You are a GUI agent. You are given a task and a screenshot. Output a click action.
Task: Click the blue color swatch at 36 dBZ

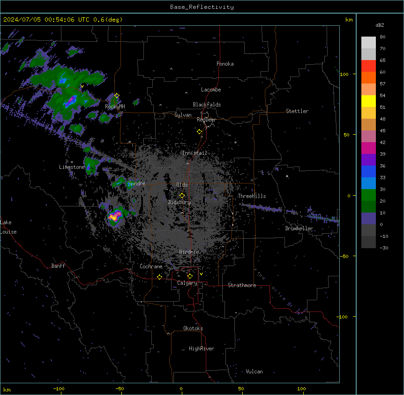point(368,171)
